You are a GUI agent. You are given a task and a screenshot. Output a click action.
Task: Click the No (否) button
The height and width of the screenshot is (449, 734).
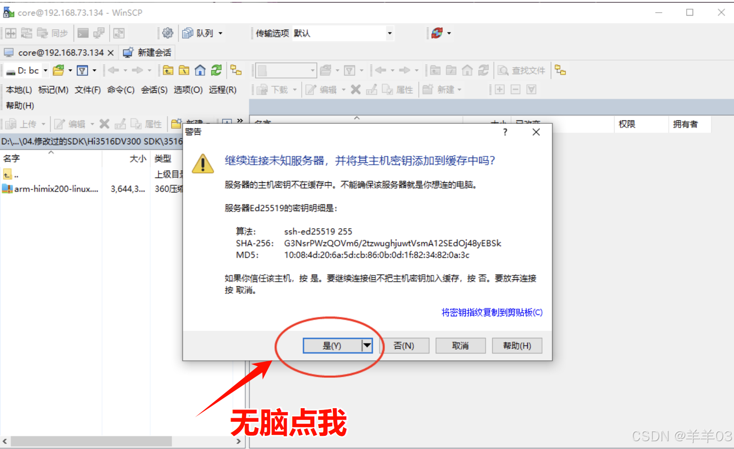click(x=404, y=346)
